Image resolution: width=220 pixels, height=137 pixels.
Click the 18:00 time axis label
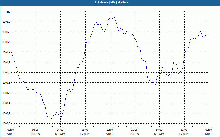(159, 130)
